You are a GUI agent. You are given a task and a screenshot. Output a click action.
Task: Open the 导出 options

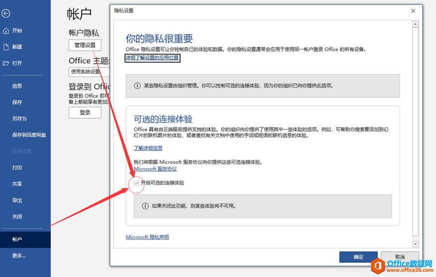[x=18, y=200]
